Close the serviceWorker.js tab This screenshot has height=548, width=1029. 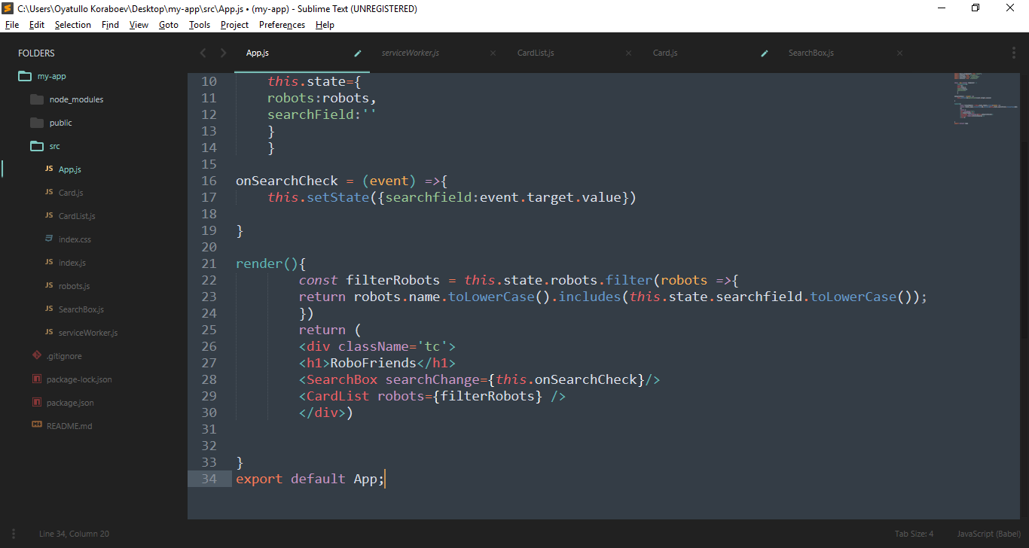[493, 53]
